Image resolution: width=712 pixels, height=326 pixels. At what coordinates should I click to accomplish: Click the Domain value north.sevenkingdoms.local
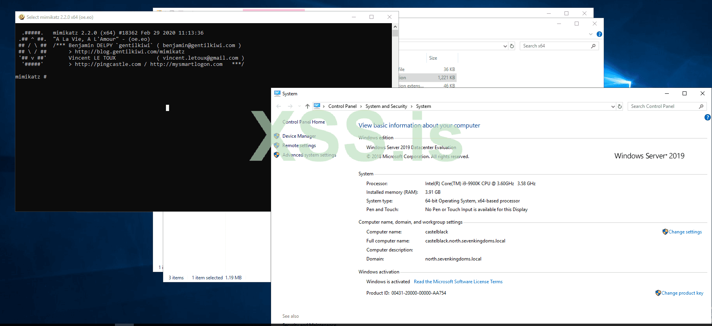pos(453,259)
